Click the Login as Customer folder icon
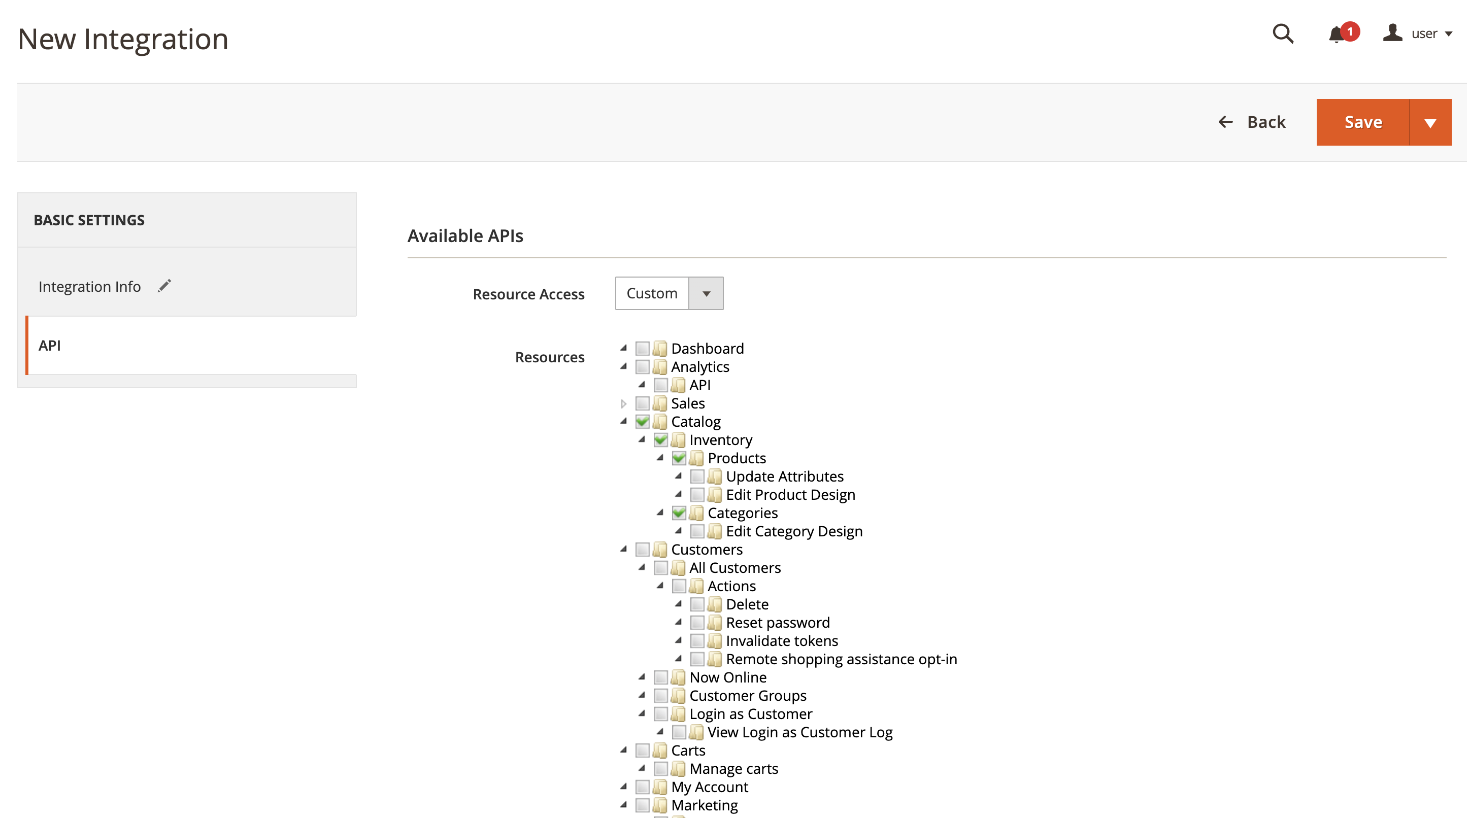1469x818 pixels. [x=678, y=713]
